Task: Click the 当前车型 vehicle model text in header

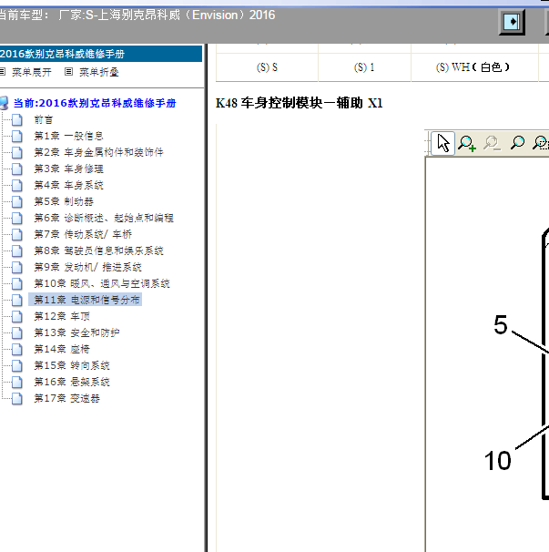Action: (x=137, y=15)
